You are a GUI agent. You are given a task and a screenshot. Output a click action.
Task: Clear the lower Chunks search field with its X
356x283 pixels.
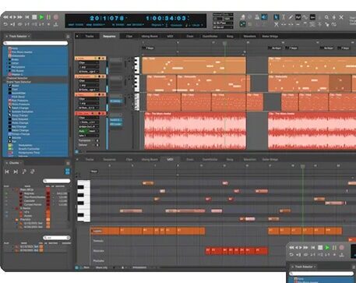68,238
